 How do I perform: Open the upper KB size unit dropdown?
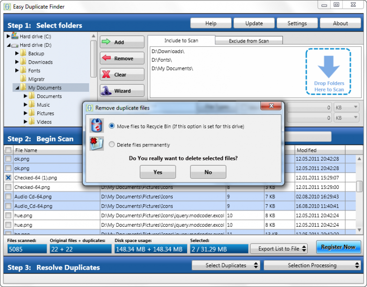click(x=346, y=107)
